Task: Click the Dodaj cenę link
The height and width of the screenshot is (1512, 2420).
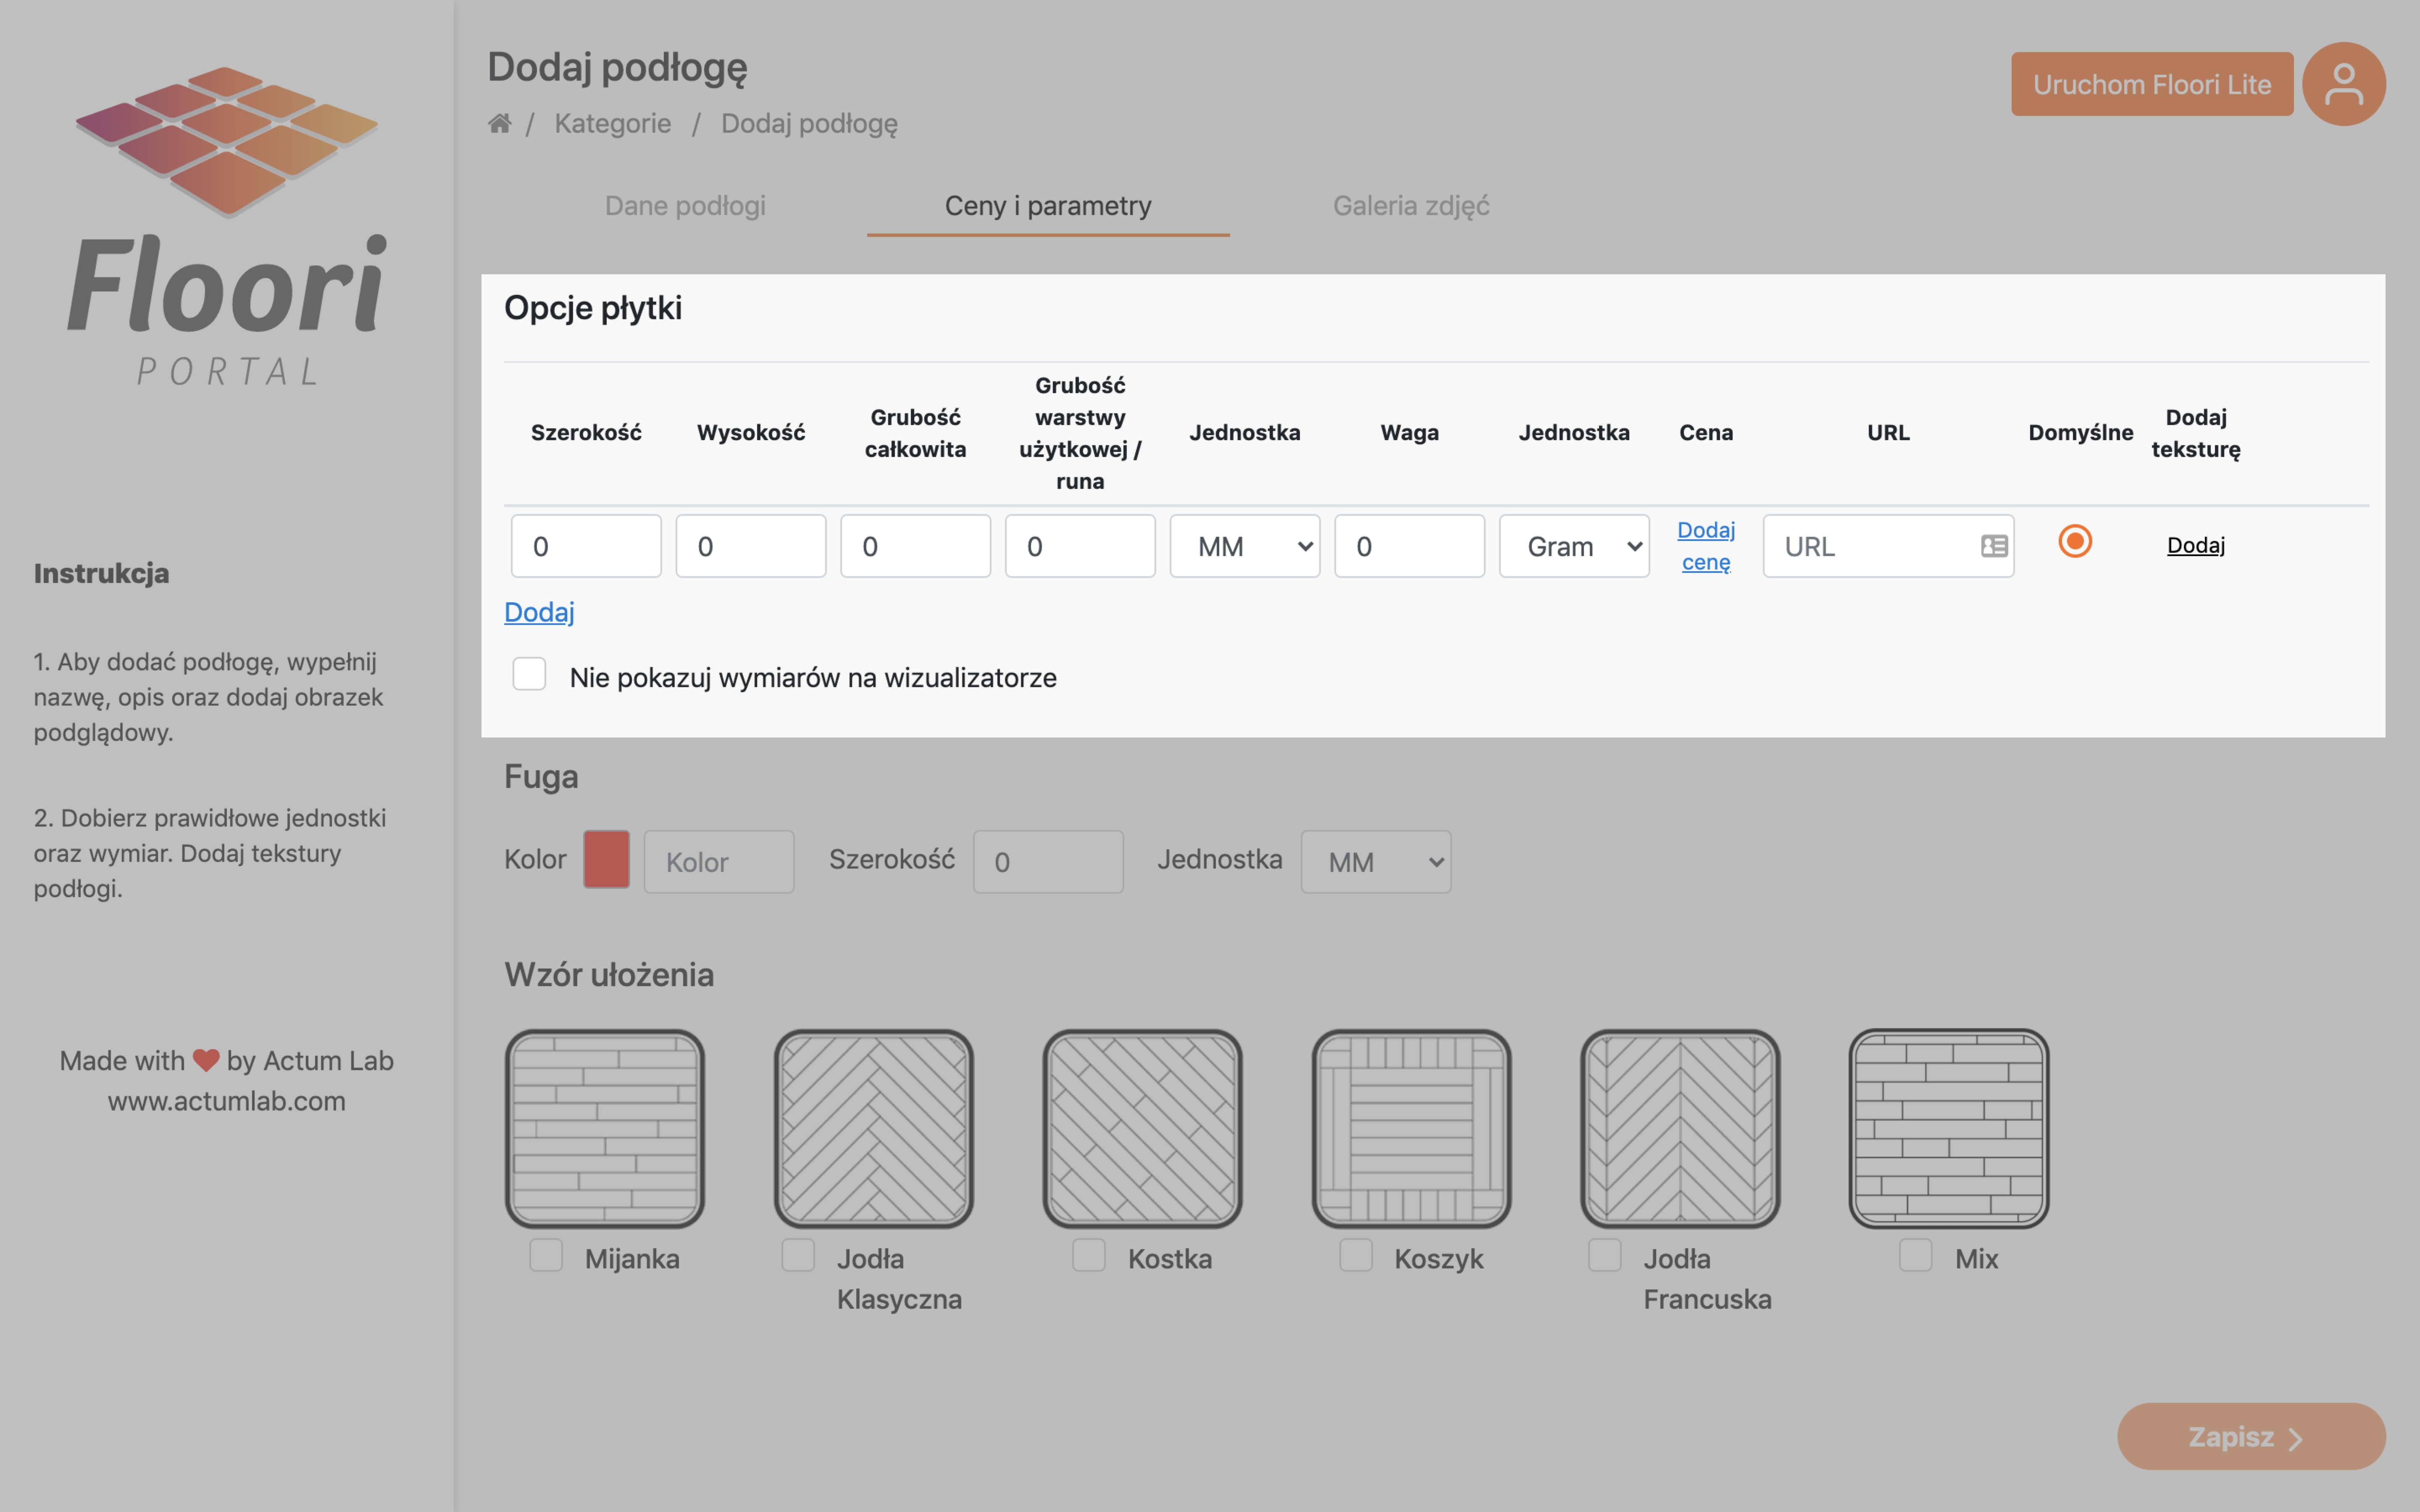Action: pyautogui.click(x=1706, y=546)
